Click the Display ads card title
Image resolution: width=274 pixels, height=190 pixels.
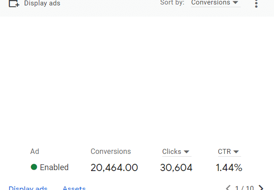pyautogui.click(x=42, y=3)
